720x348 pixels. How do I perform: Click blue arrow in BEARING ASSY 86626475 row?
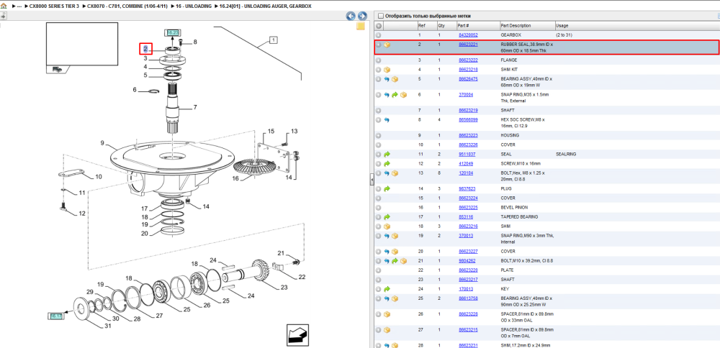(x=387, y=79)
